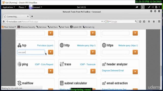Open the Iceweasel hamburger menu
The height and width of the screenshot is (91, 163).
pos(159,21)
